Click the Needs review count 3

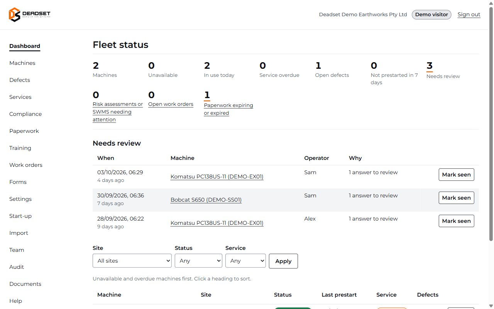point(430,66)
